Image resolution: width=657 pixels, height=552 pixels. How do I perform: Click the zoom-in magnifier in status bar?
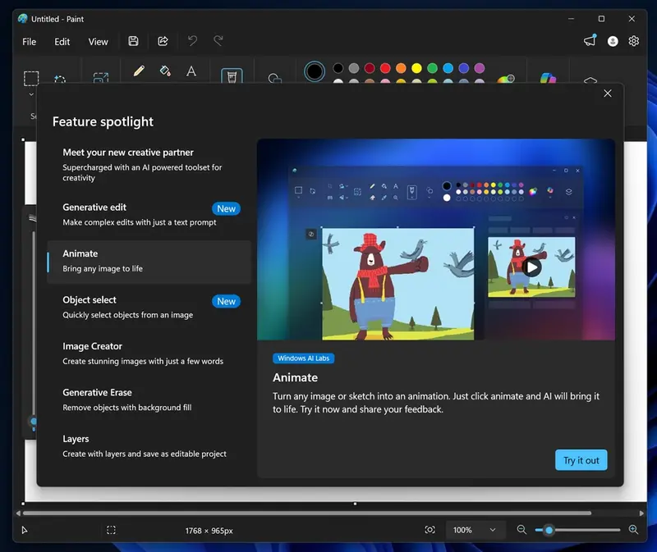click(x=632, y=530)
